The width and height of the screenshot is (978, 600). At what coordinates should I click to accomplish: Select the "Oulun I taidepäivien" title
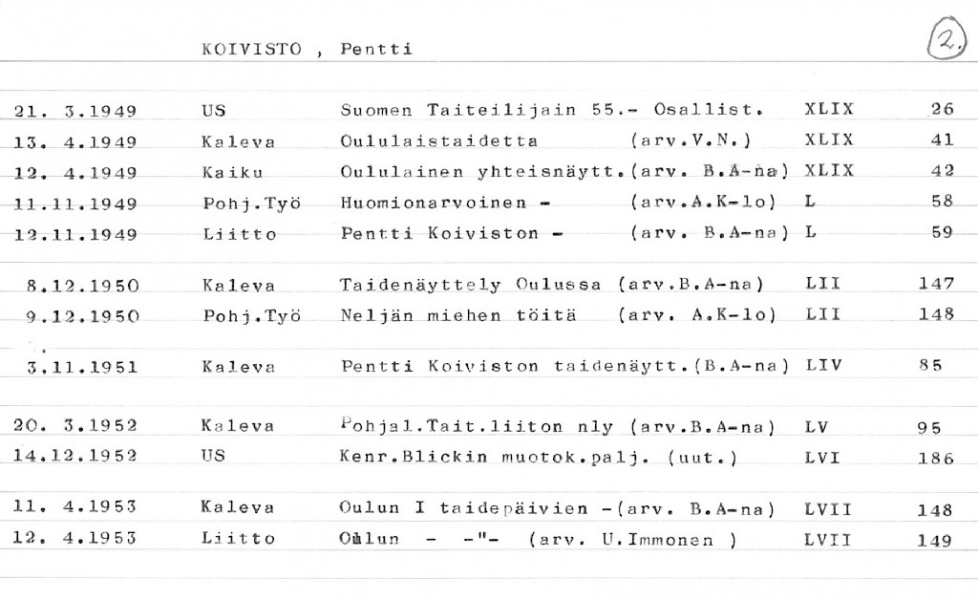pos(472,508)
